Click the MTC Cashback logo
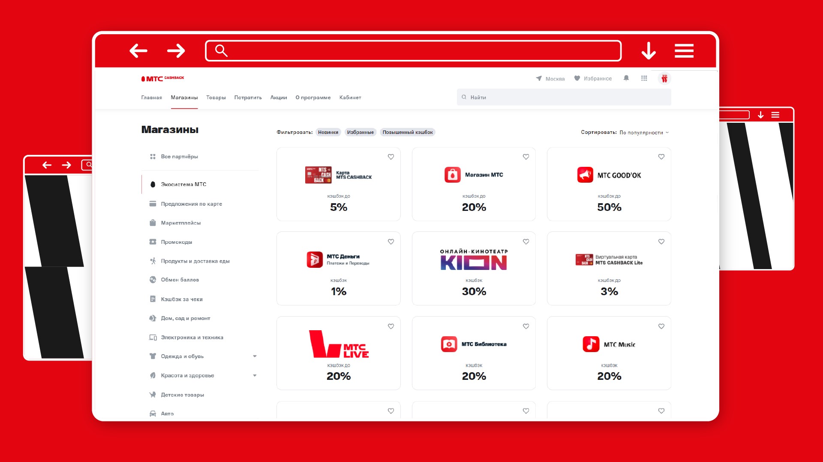Viewport: 823px width, 462px height. [x=162, y=78]
